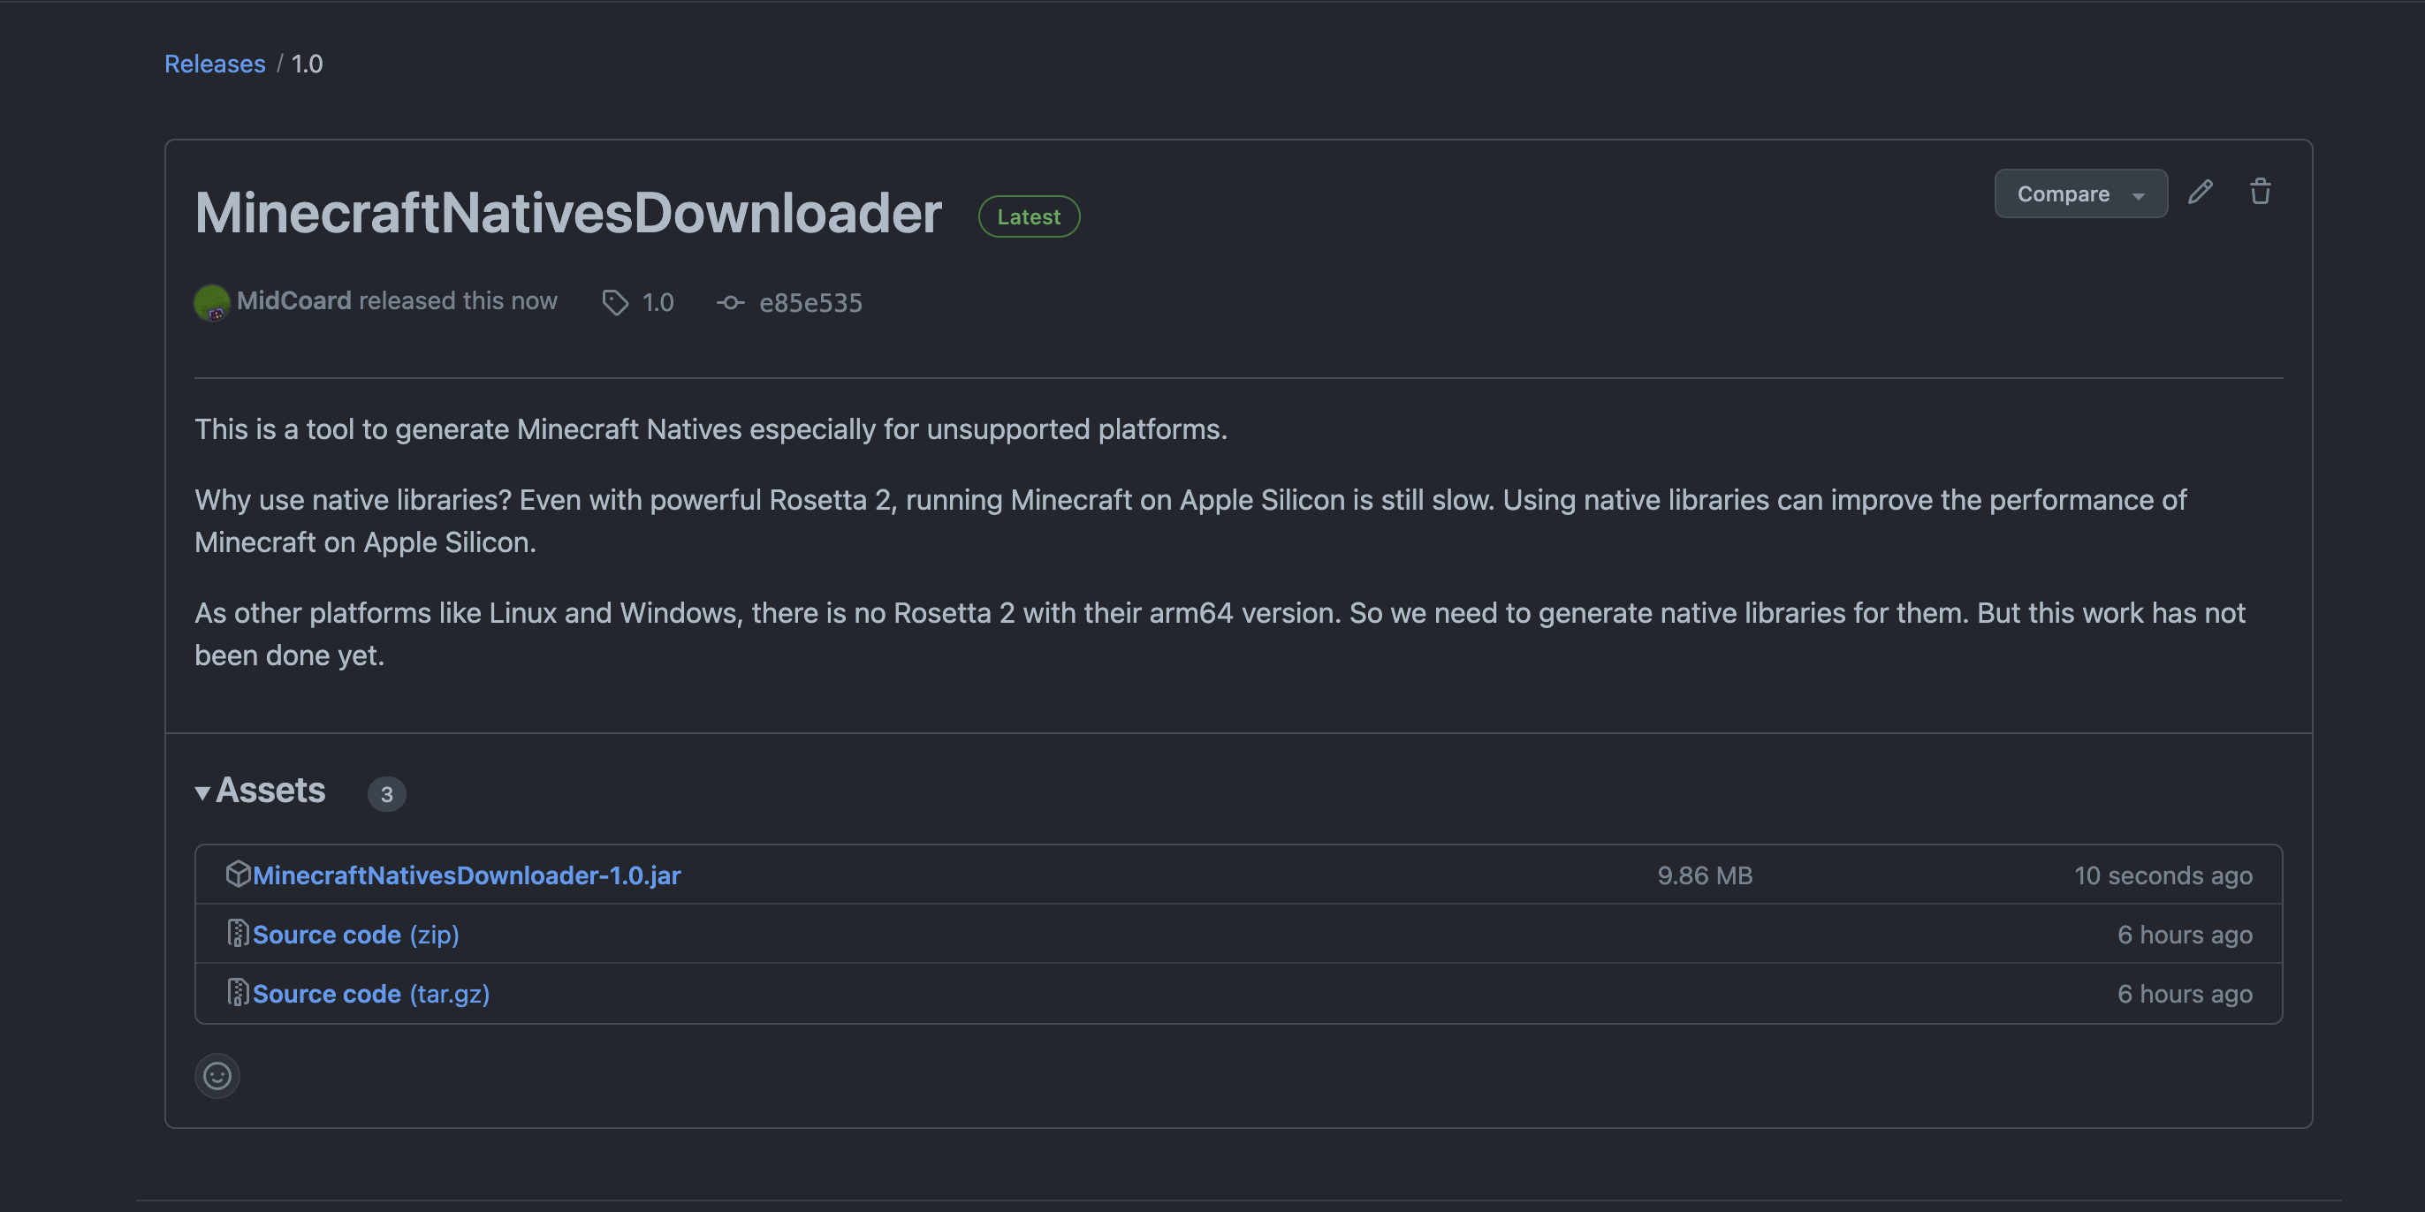
Task: Open MidCoard user profile link
Action: [x=293, y=300]
